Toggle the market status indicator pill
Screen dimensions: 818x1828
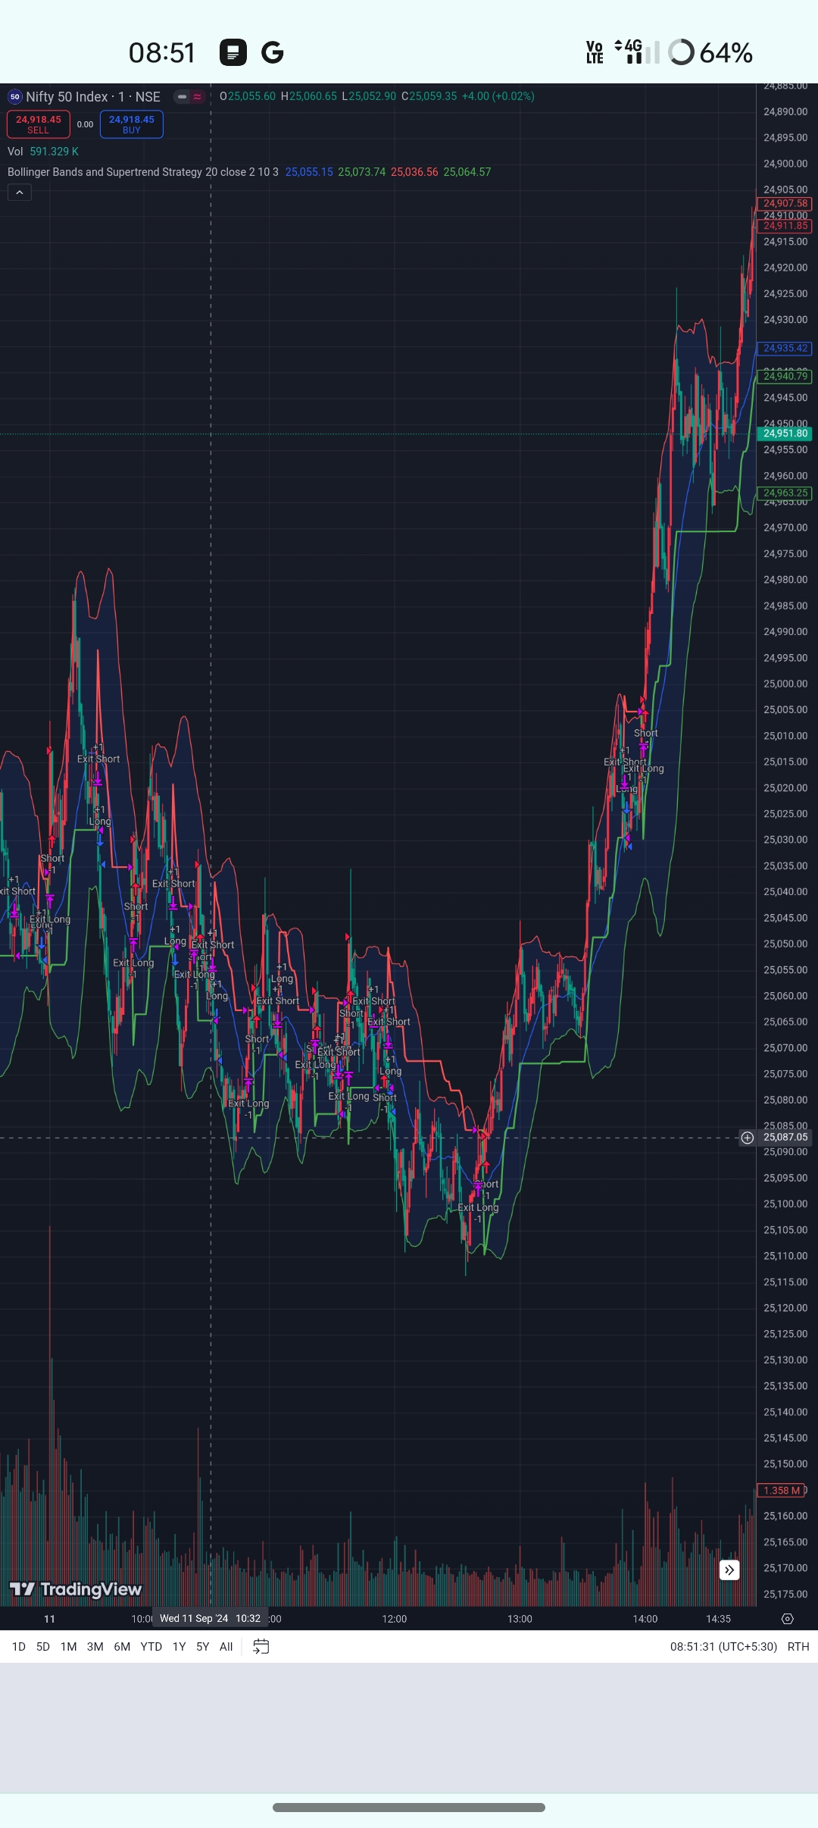(189, 97)
